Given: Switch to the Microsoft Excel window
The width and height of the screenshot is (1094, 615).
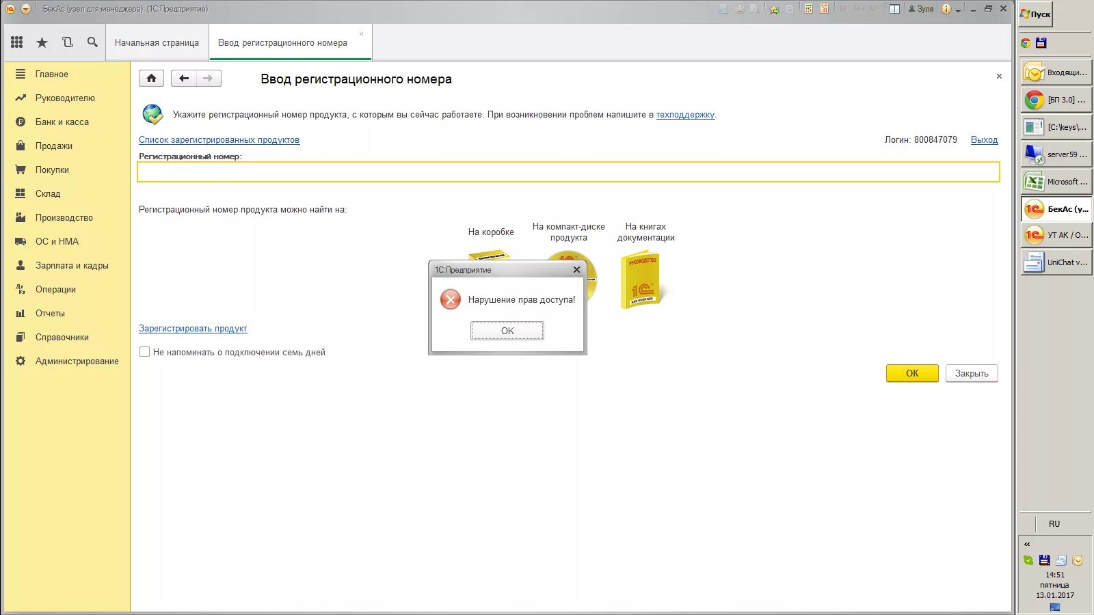Looking at the screenshot, I should click(x=1056, y=182).
